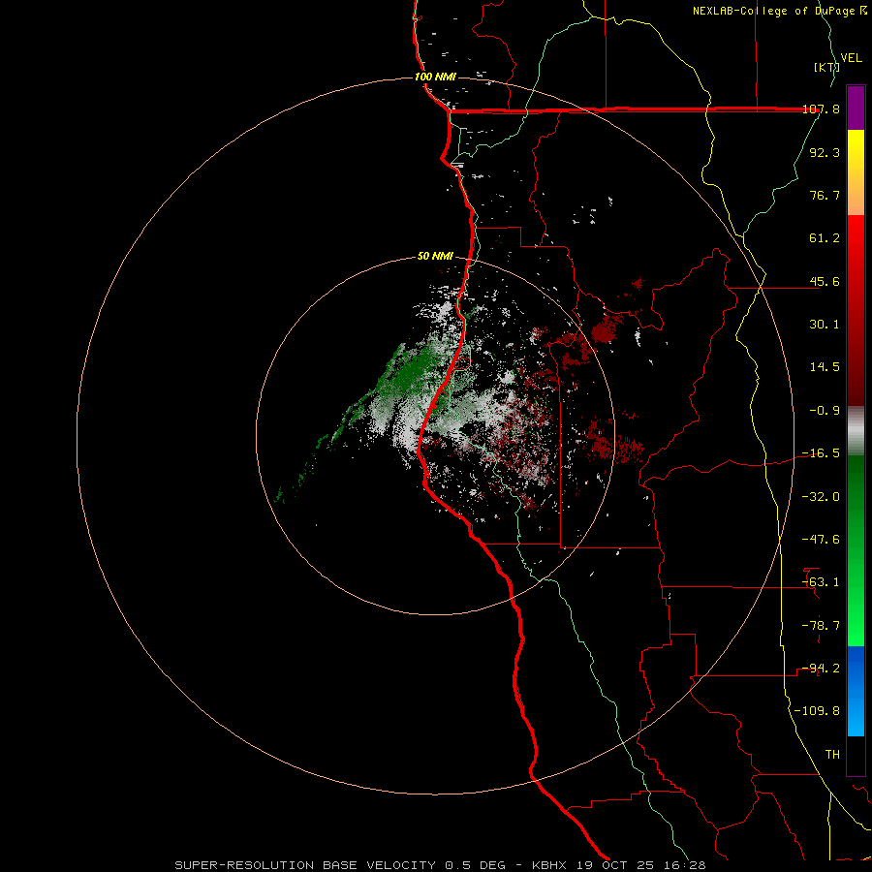Click the 19 OCT 25 16:28 timestamp
Viewport: 872px width, 872px height.
pyautogui.click(x=640, y=865)
